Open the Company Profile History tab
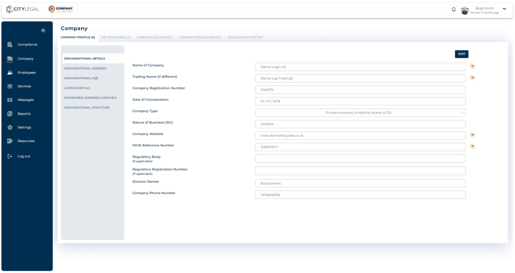 click(x=200, y=37)
